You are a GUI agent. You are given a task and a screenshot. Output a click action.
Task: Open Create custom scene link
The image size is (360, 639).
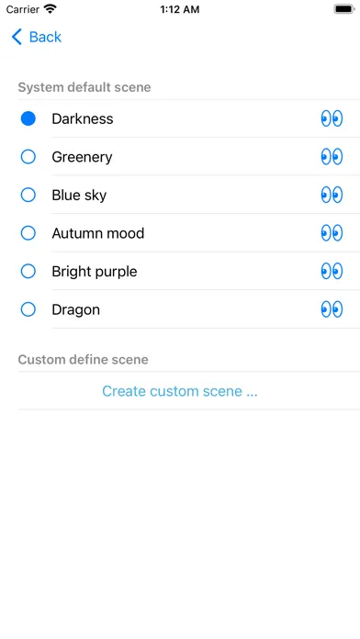[180, 391]
